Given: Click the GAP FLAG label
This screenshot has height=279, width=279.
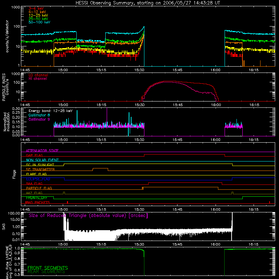Looking at the screenshot, I should pyautogui.click(x=34, y=155).
